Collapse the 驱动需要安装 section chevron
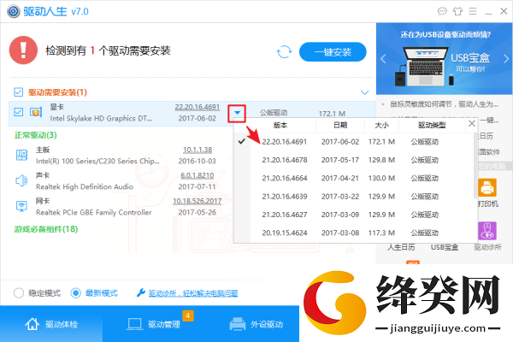 pos(364,92)
